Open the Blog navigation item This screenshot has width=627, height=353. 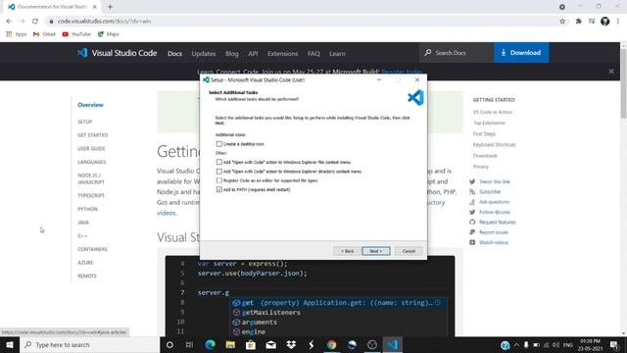tap(231, 54)
